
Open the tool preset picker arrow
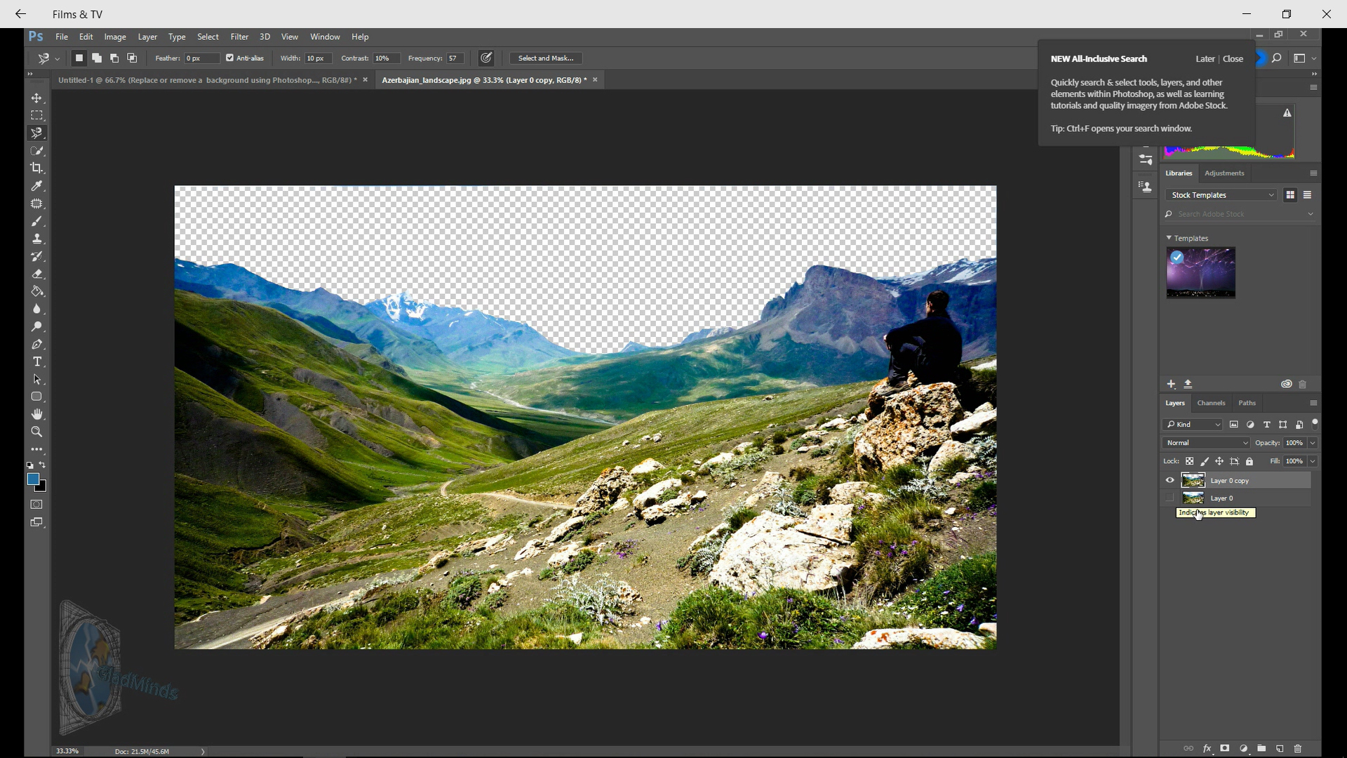point(57,59)
